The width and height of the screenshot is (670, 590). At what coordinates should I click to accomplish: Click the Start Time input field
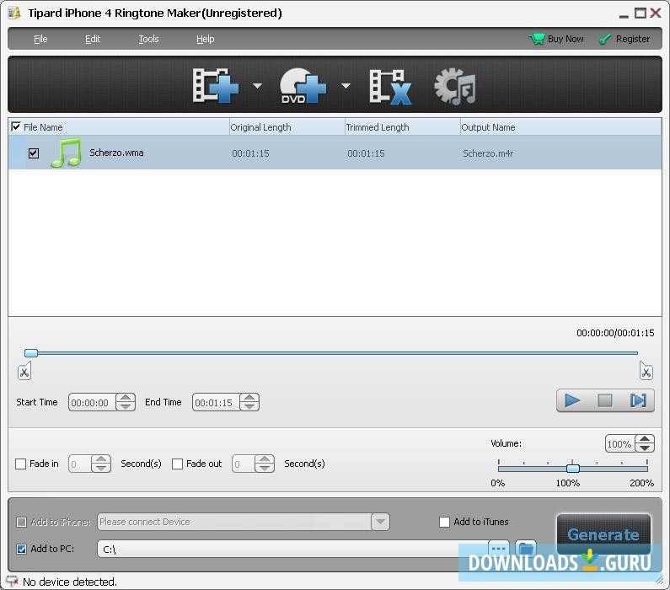click(92, 402)
